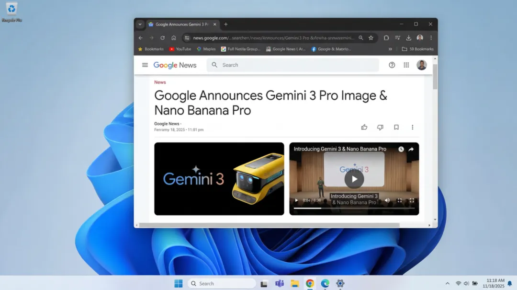
Task: Open Chrome downloads icon in toolbar
Action: point(408,38)
